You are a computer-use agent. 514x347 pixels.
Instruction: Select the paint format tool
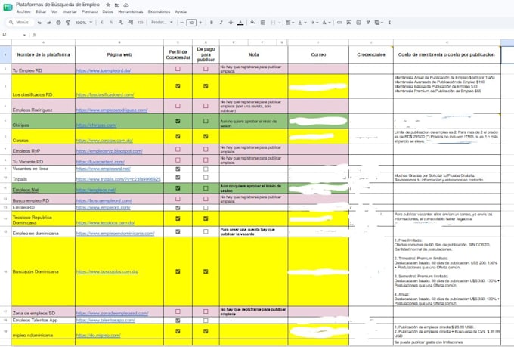pos(68,23)
